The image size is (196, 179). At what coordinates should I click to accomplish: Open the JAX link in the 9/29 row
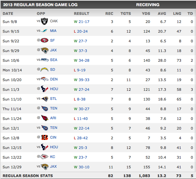tap(53, 50)
